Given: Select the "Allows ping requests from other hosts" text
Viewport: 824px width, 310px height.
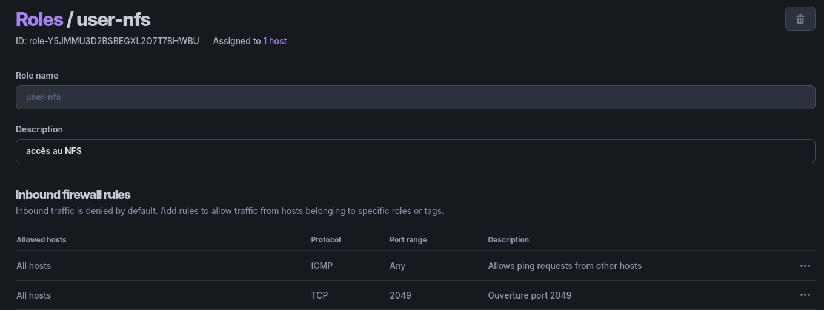Looking at the screenshot, I should 565,266.
